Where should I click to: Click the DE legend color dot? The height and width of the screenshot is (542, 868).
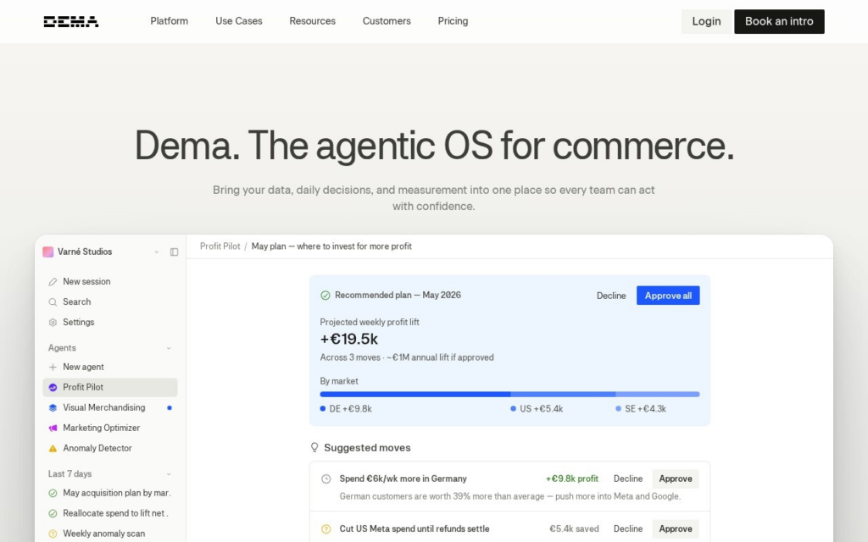(323, 409)
